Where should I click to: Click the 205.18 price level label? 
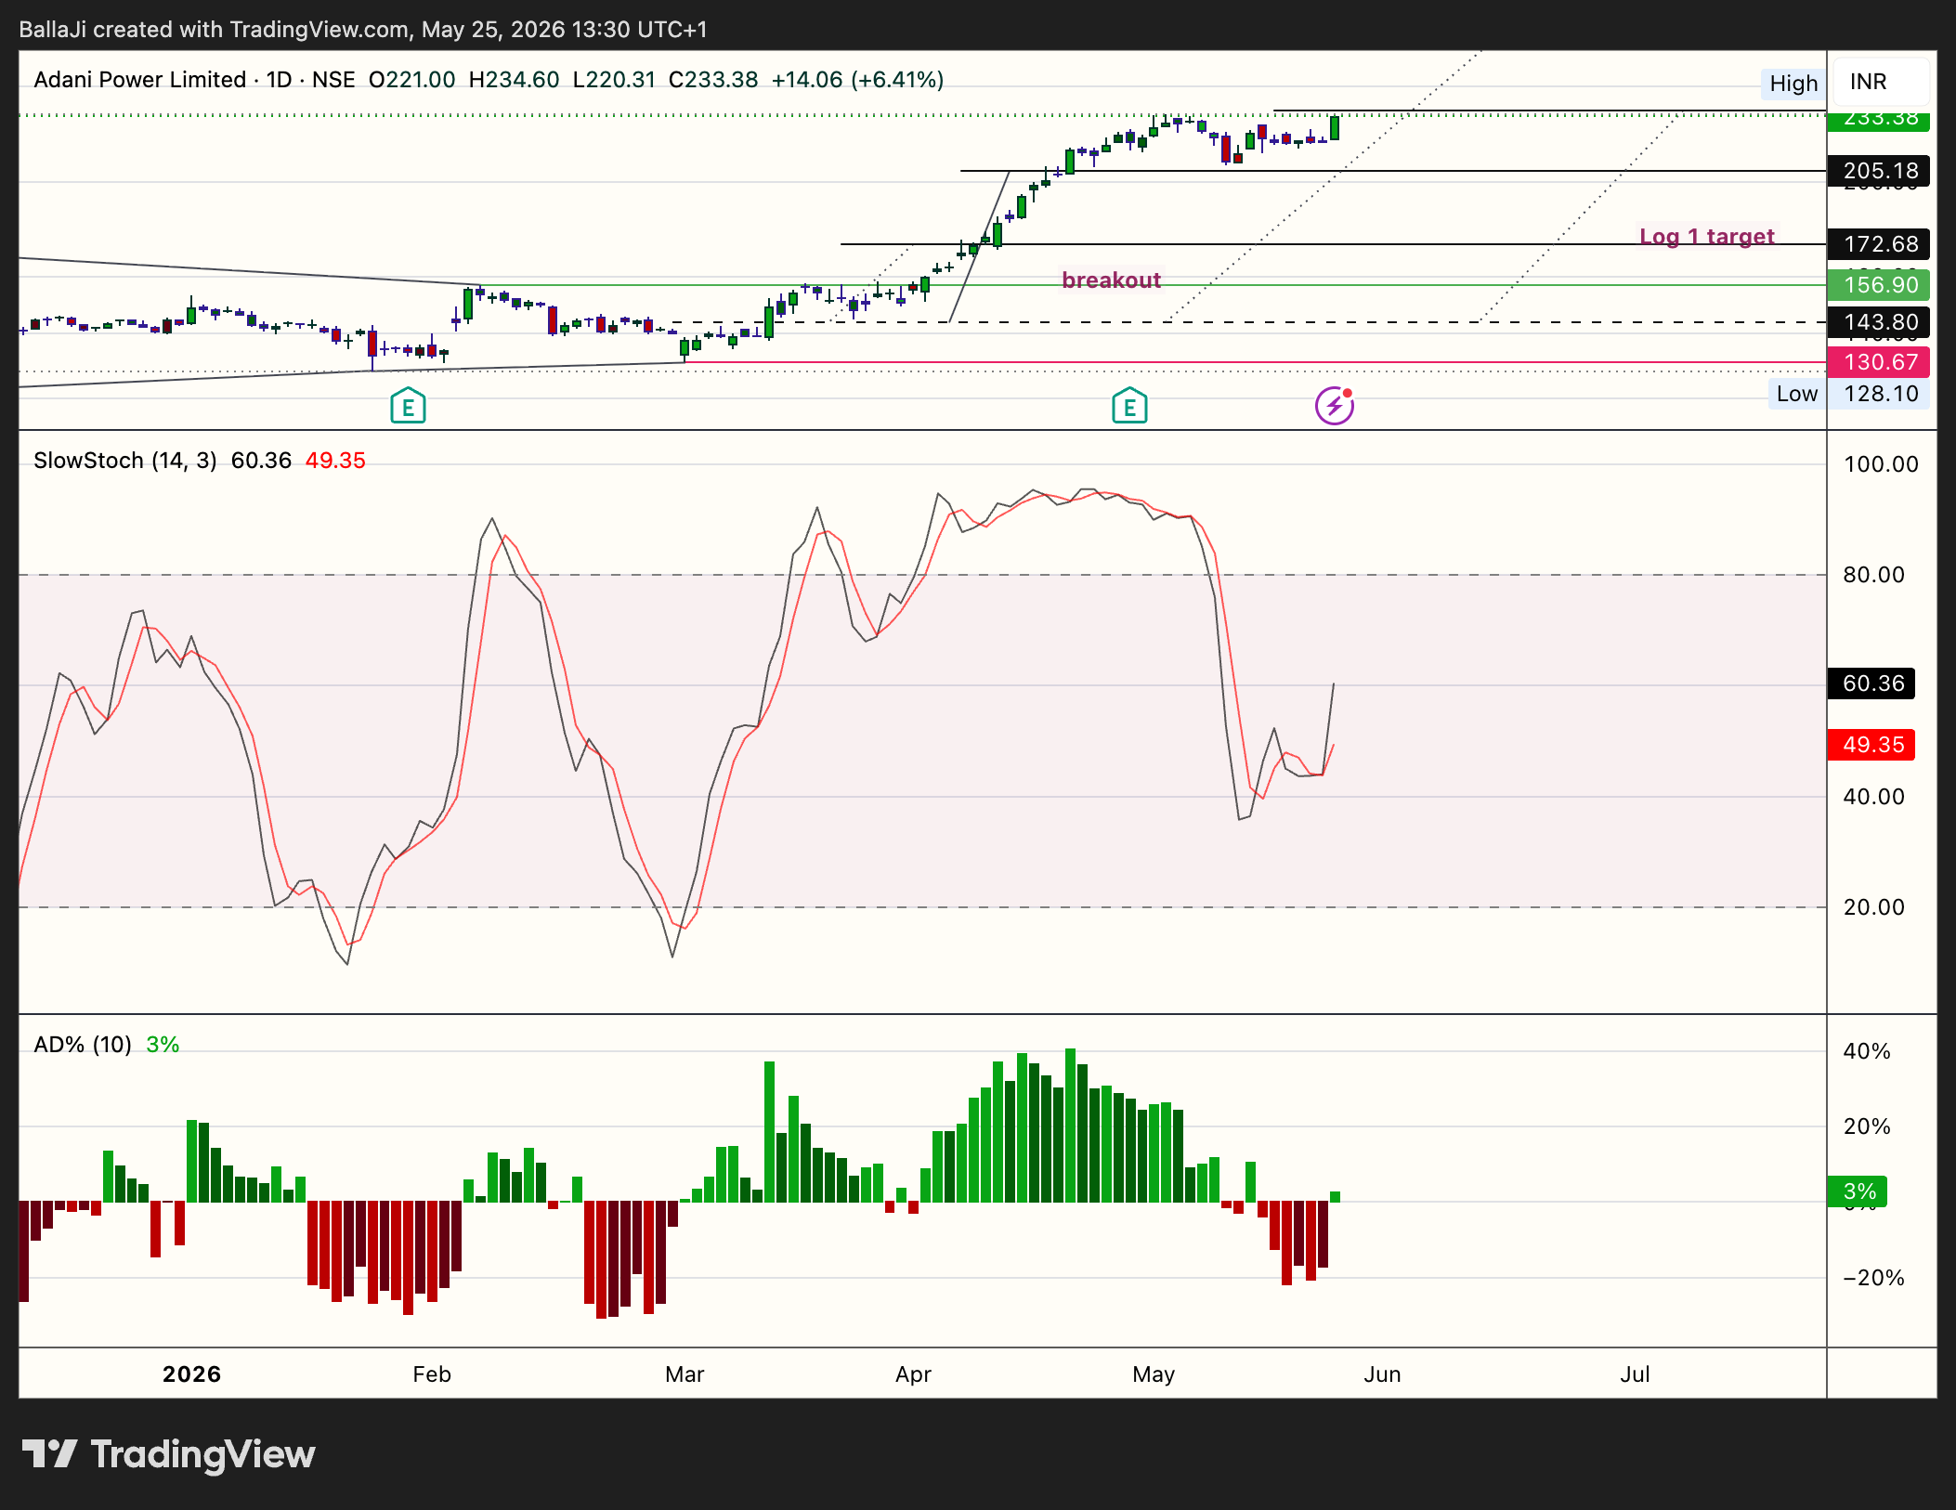1881,171
